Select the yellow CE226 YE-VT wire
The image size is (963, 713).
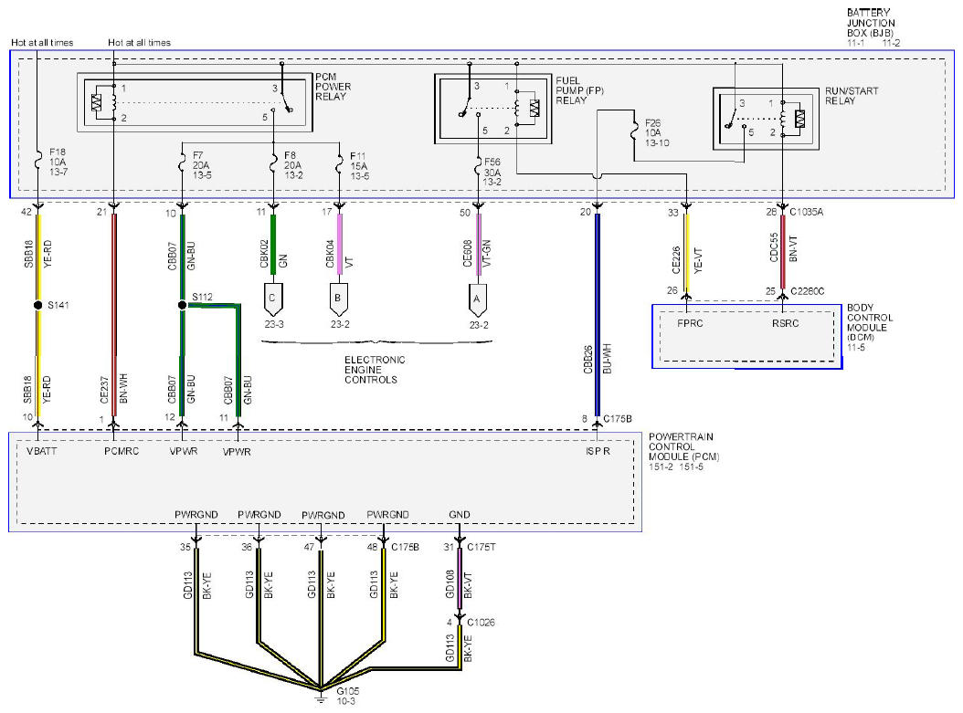[x=687, y=252]
